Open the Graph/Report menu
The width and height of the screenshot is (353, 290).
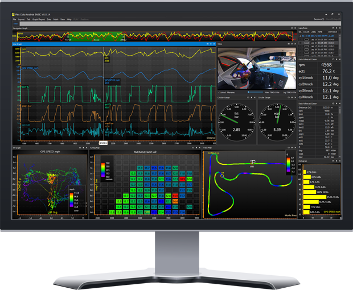(39, 19)
